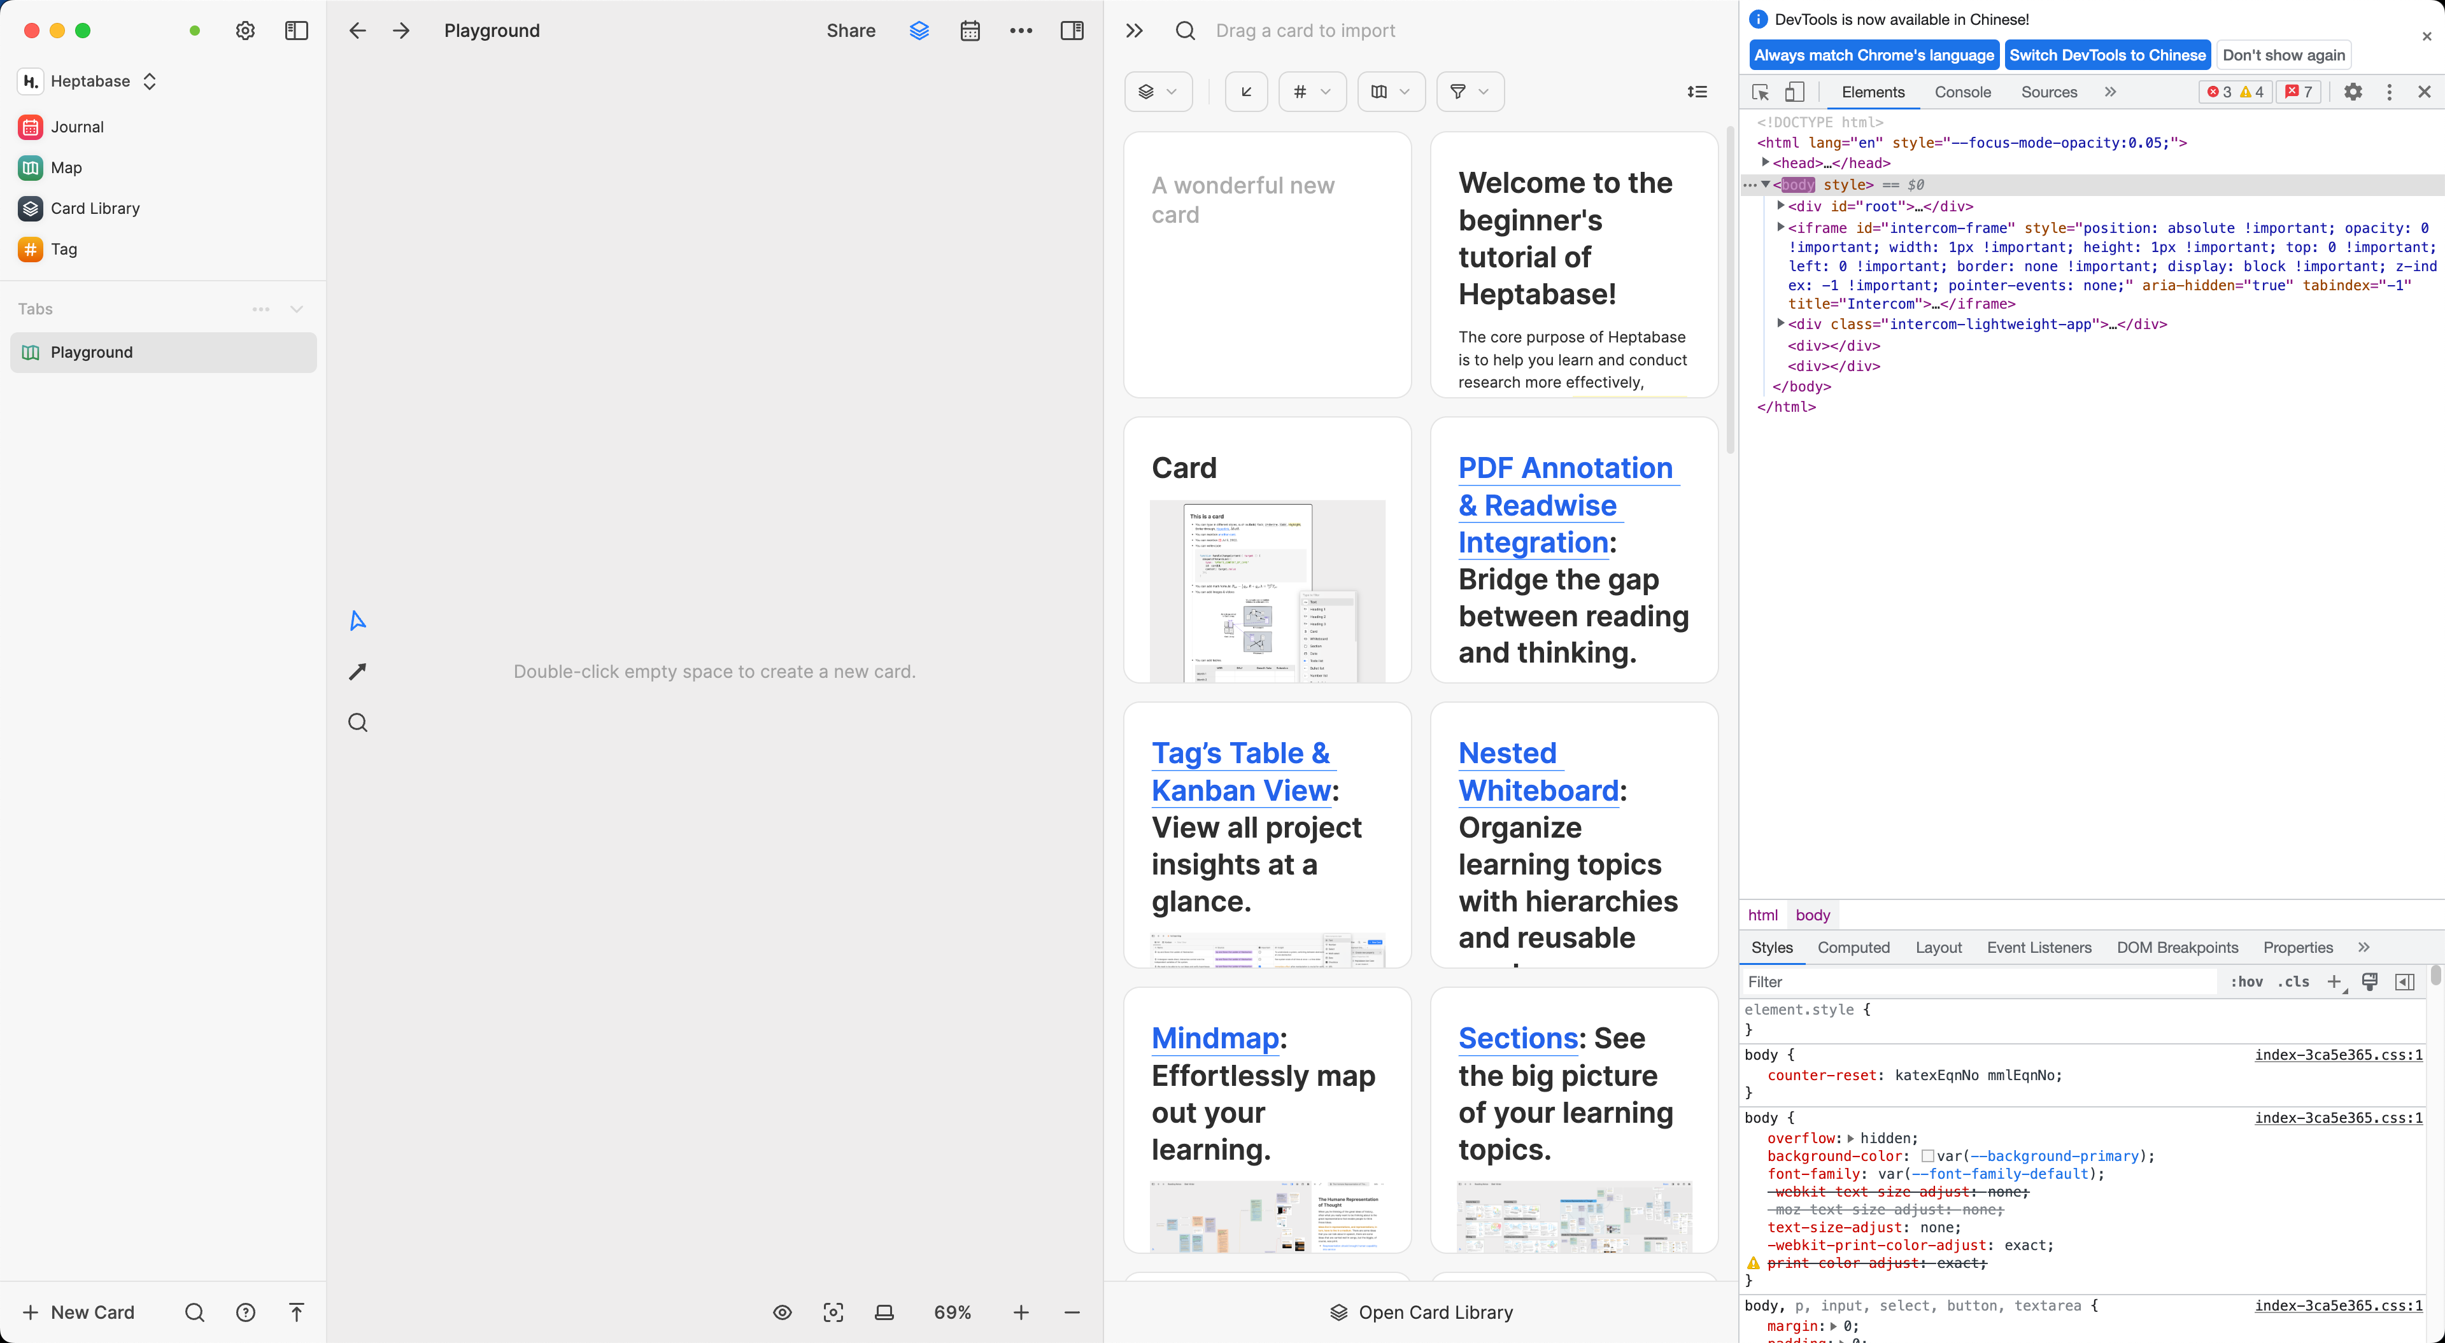2445x1343 pixels.
Task: Collapse the card library panel with double chevron
Action: tap(1134, 31)
